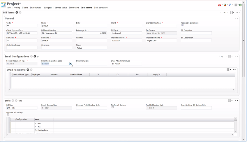
Task: Click the blue arrow action icon in header
Action: [x=230, y=5]
